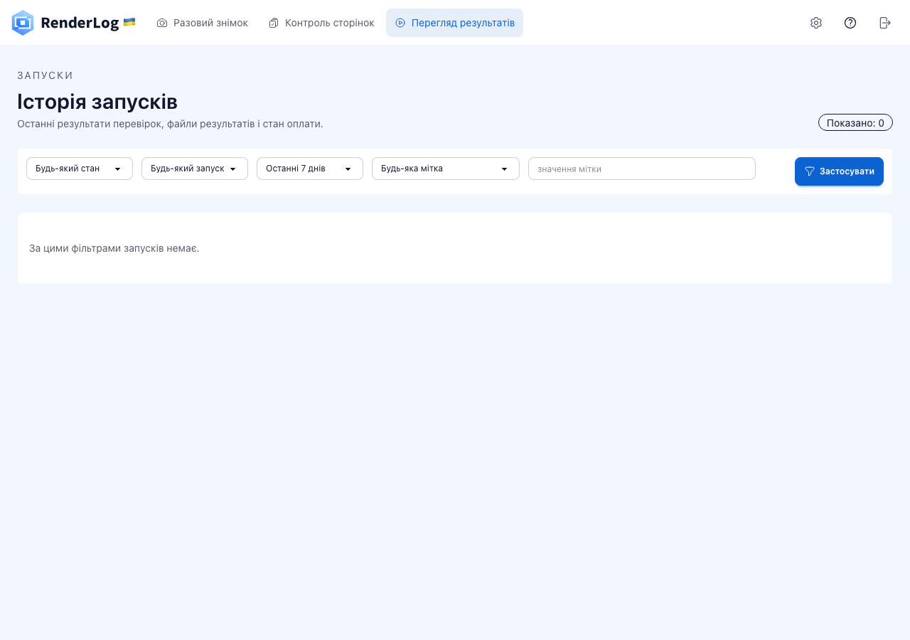Apply filters with the Застосувати button
The width and height of the screenshot is (910, 640).
click(839, 171)
